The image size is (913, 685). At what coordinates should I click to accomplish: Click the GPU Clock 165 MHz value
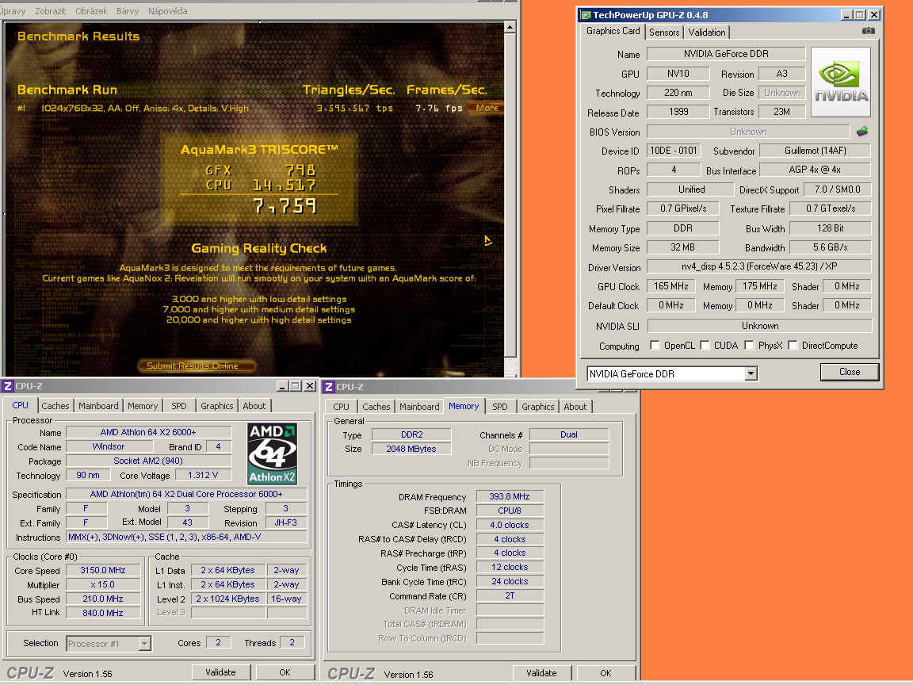click(x=671, y=286)
